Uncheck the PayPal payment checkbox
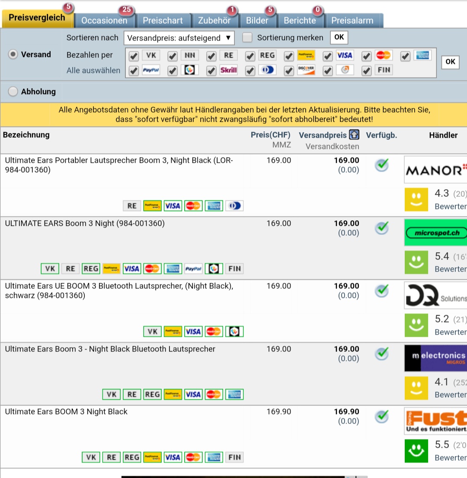This screenshot has width=467, height=478. 134,70
